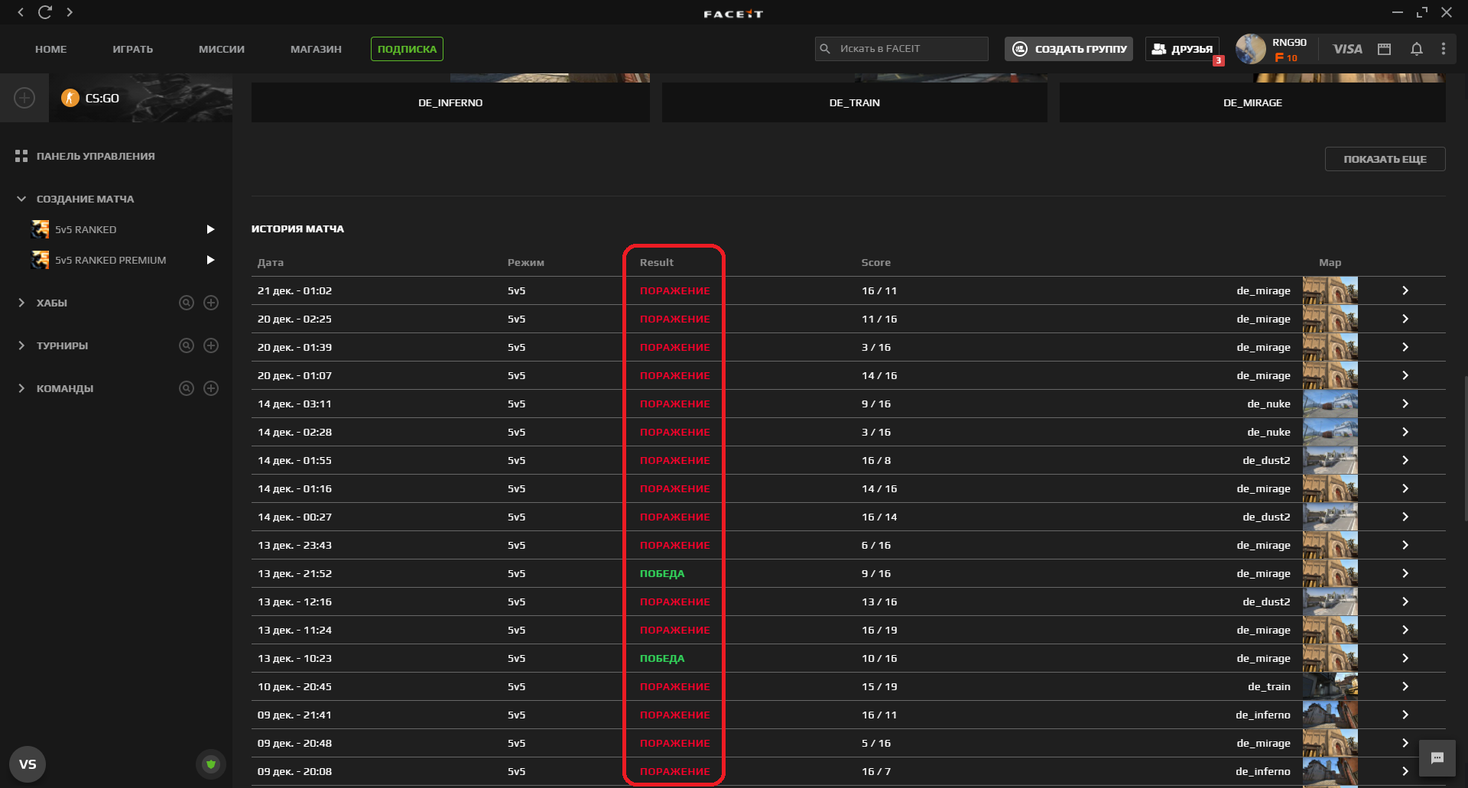The width and height of the screenshot is (1468, 788).
Task: Click the green Подписка button
Action: [407, 49]
